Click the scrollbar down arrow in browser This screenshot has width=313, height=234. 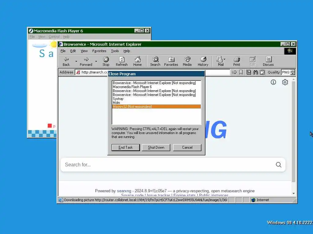click(x=293, y=193)
